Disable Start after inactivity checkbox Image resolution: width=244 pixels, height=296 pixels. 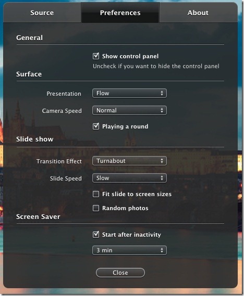tap(96, 235)
